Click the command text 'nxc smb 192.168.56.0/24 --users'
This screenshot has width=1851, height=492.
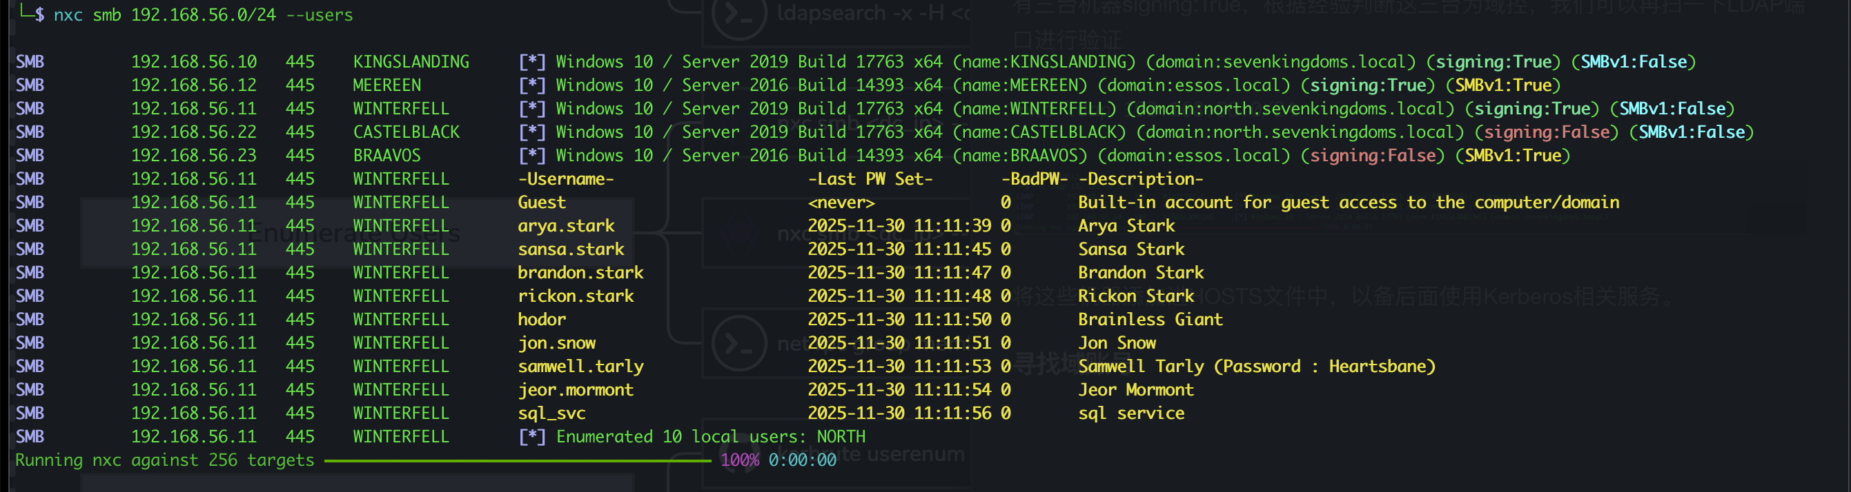coord(204,15)
